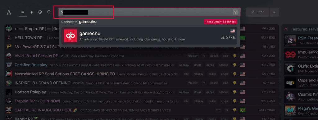Click the Featured servers star icon
The width and height of the screenshot is (318, 120).
[x=286, y=29]
